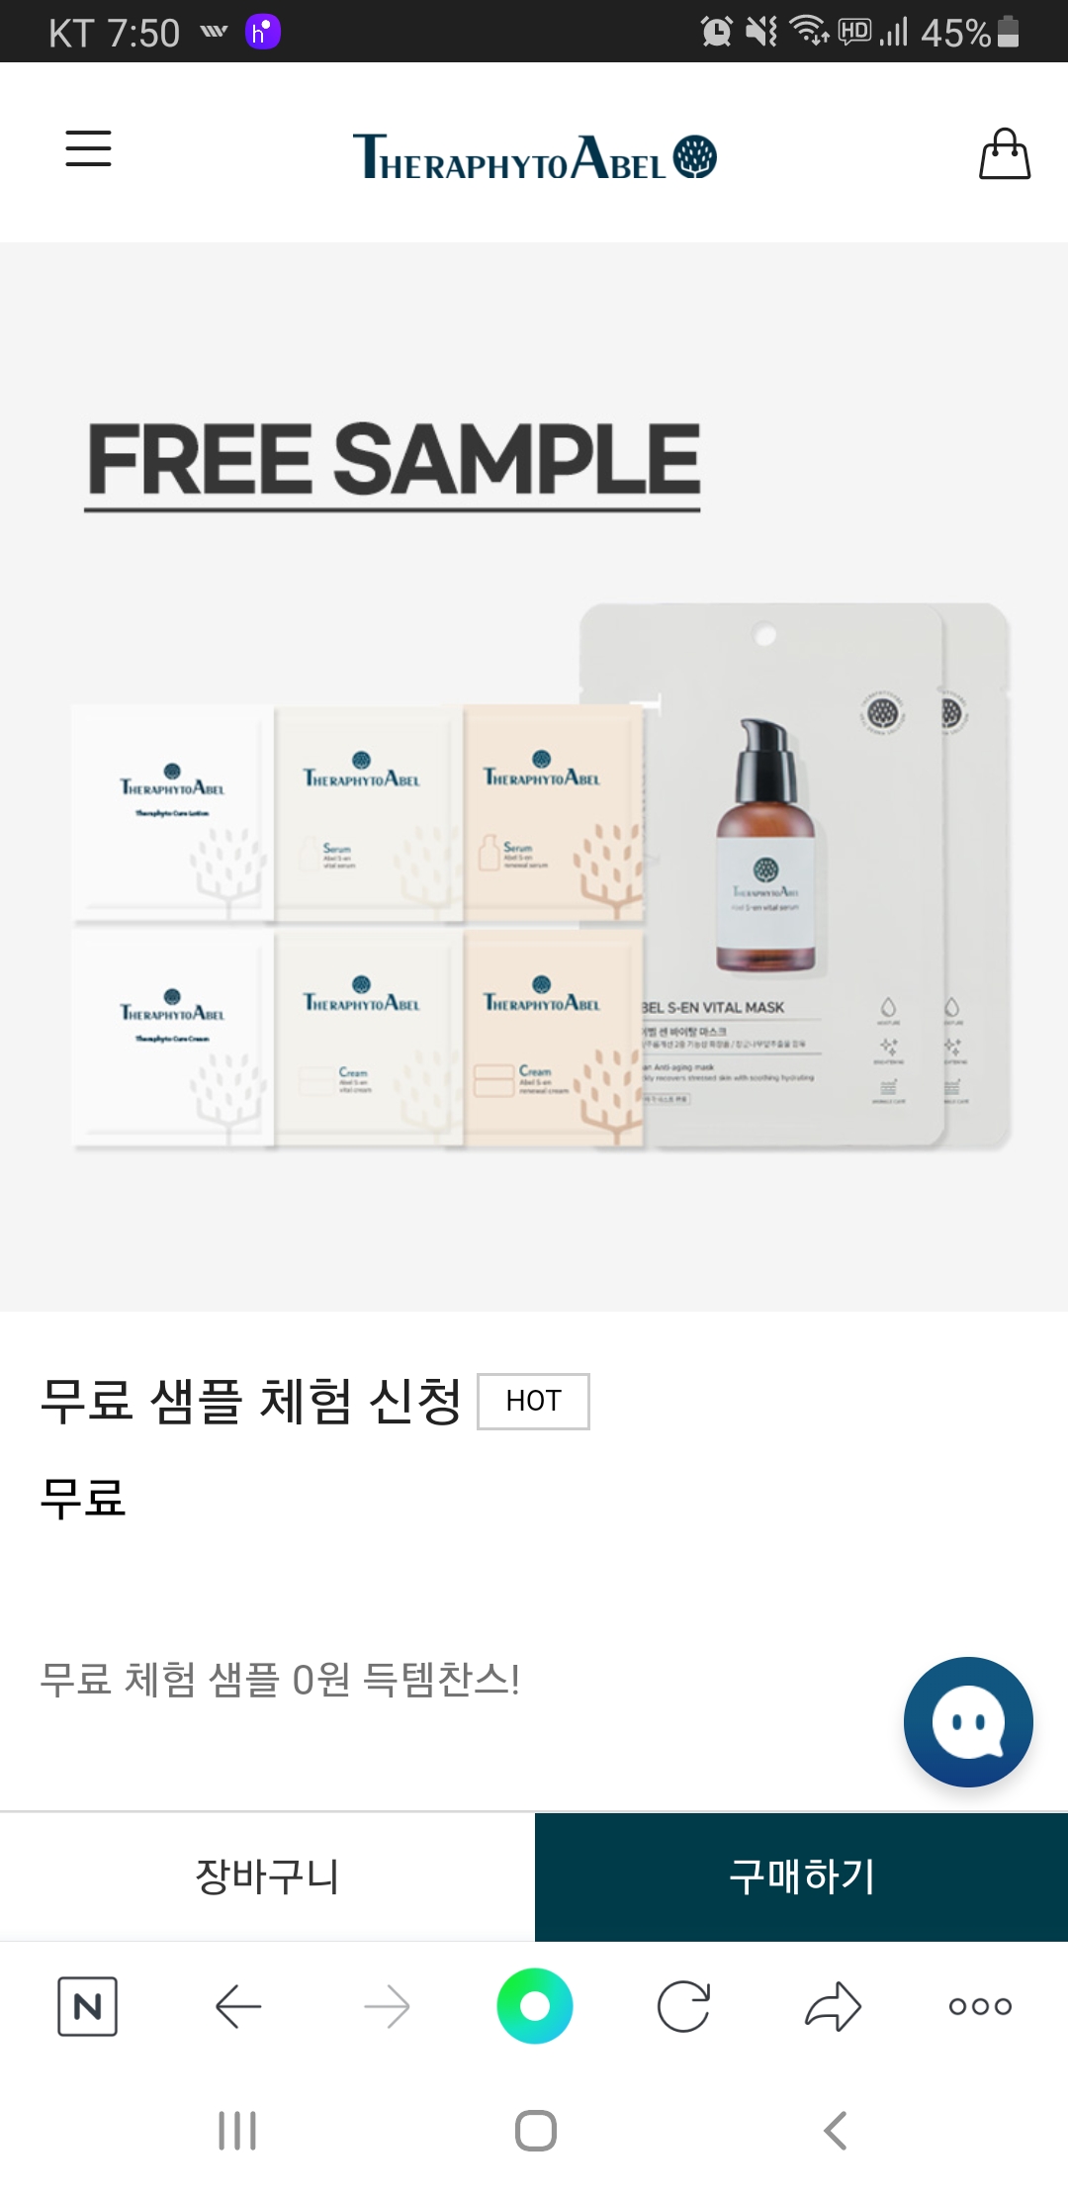Open Android recent apps button
The height and width of the screenshot is (2196, 1068).
[x=237, y=2131]
